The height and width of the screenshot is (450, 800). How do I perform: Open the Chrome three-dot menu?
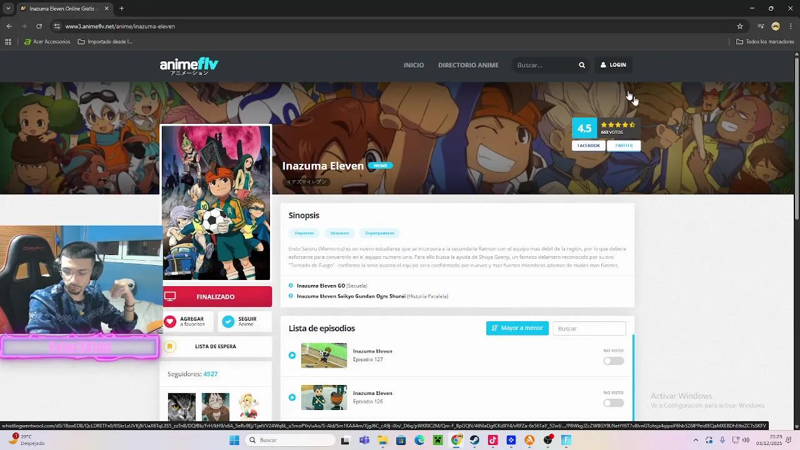791,26
